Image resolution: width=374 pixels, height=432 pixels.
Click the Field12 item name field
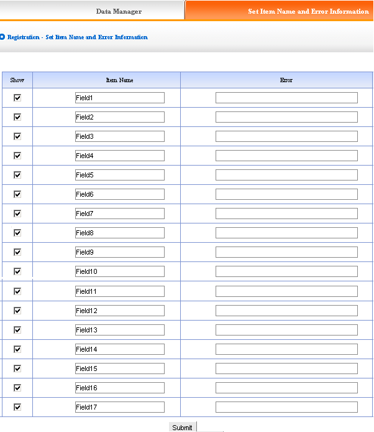click(x=120, y=311)
